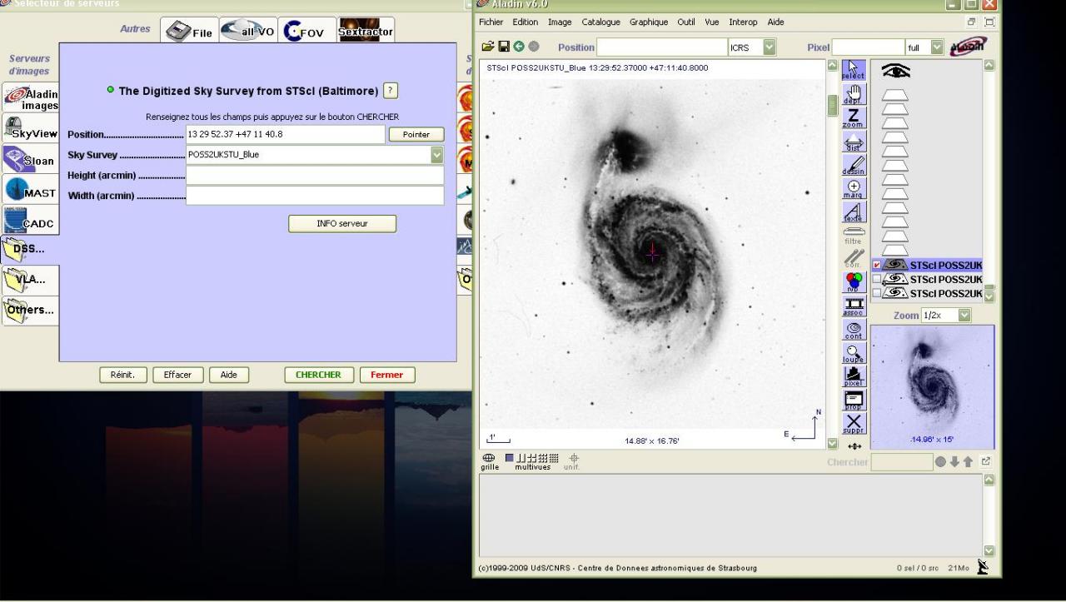1066x602 pixels.
Task: Expand the Sky Survey dropdown
Action: [x=437, y=155]
